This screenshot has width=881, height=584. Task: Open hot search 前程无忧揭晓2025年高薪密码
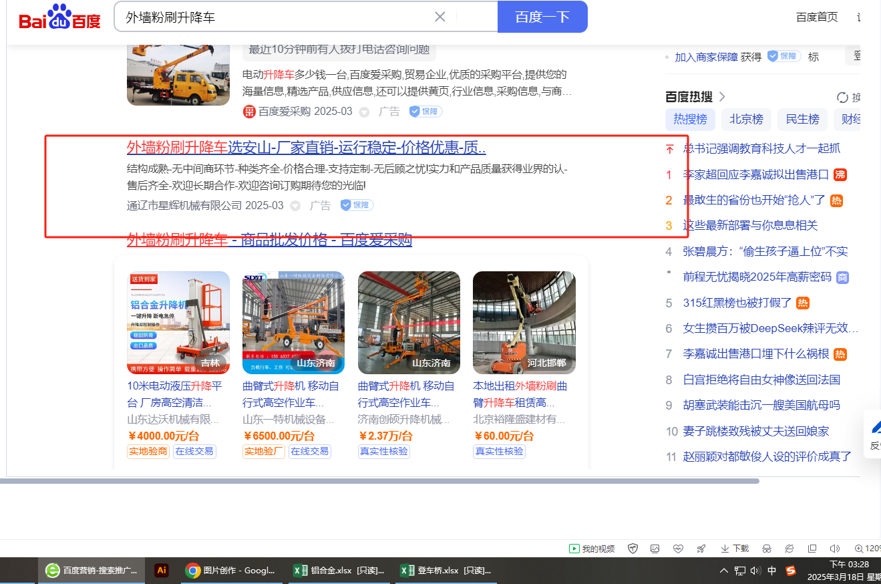click(757, 277)
